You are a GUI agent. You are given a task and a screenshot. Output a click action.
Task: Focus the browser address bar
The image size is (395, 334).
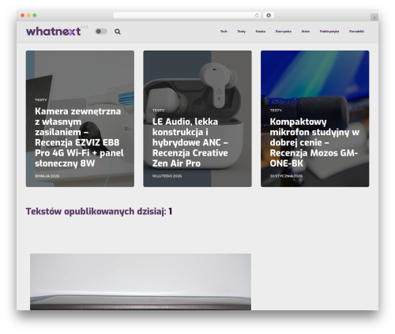187,16
